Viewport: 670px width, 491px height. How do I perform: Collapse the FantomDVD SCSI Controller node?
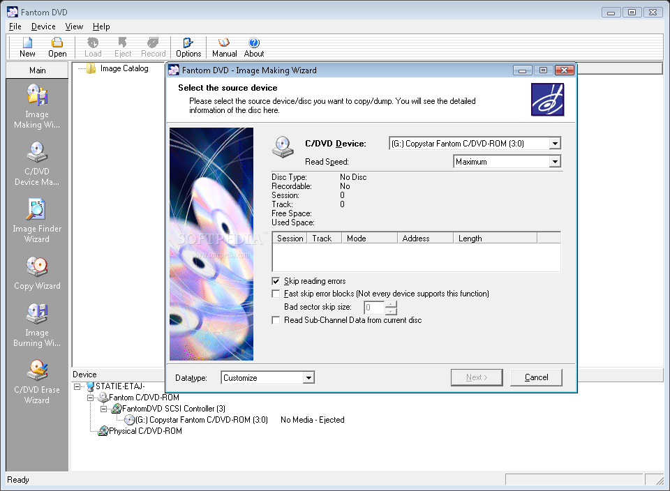coord(104,409)
